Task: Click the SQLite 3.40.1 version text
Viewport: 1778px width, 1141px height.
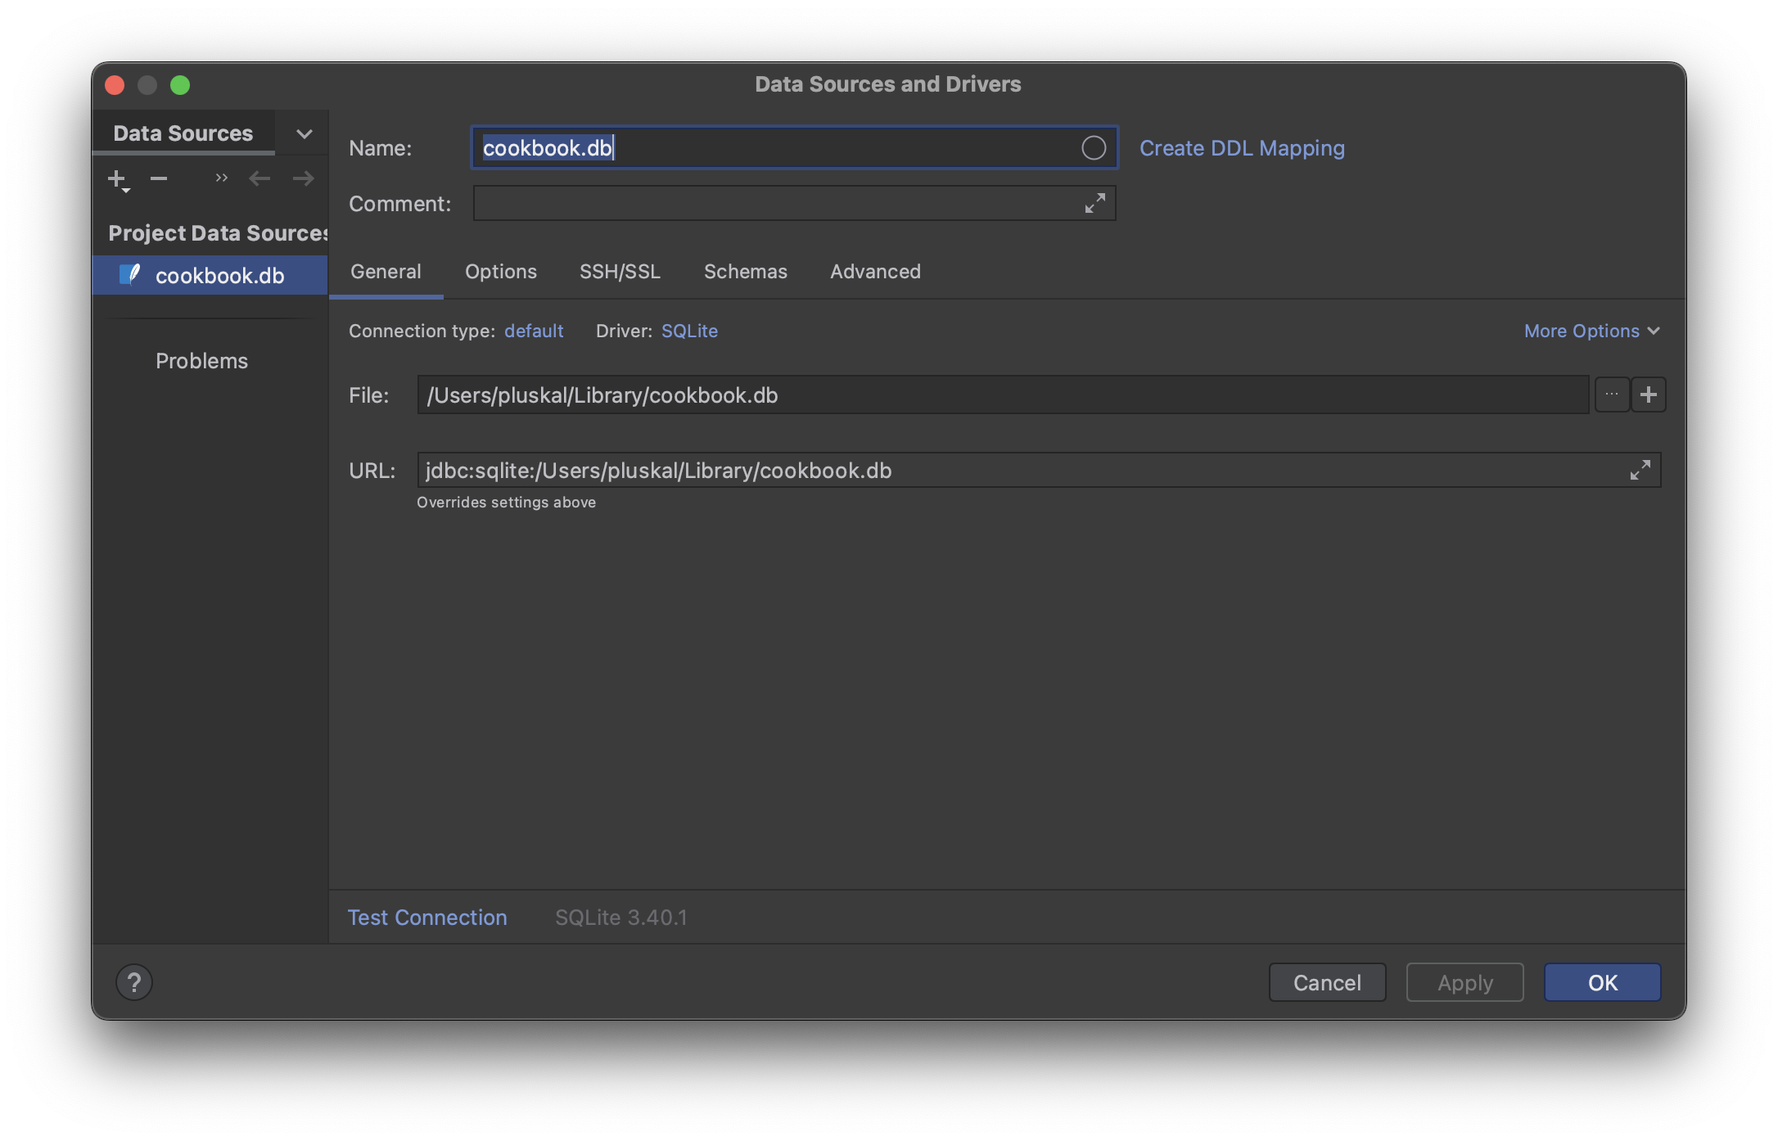Action: (x=621, y=918)
